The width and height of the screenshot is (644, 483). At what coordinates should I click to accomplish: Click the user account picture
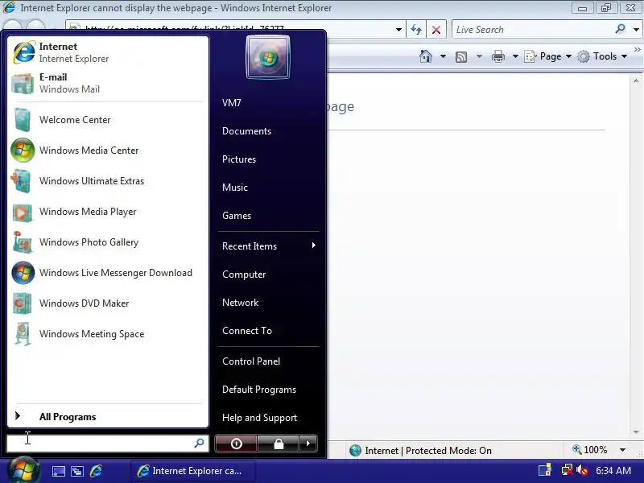click(268, 56)
